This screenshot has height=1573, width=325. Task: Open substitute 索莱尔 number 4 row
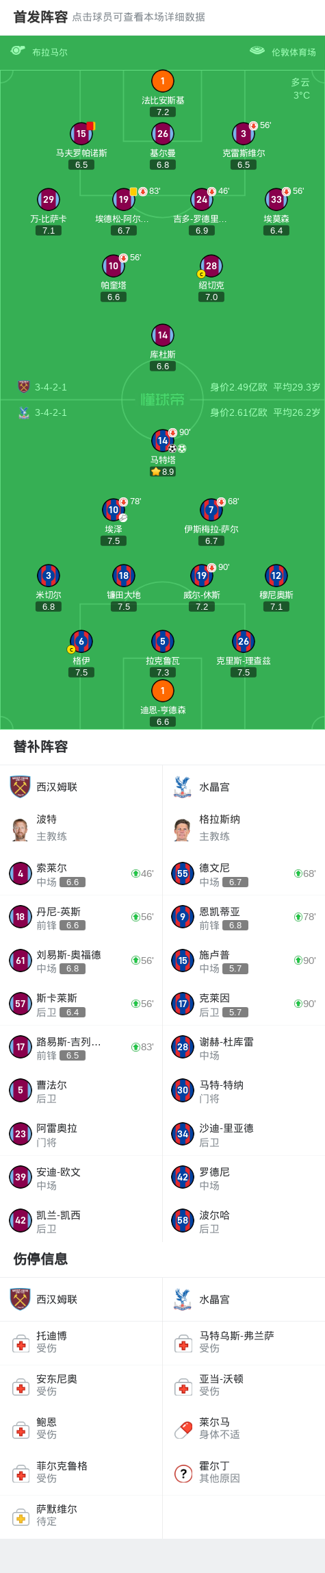(81, 874)
